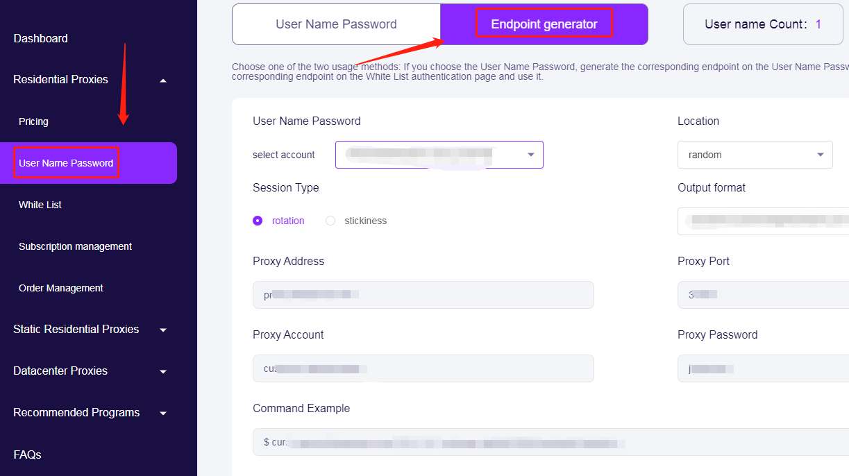Open the Output format dropdown
Viewport: 849px width, 476px height.
[763, 221]
